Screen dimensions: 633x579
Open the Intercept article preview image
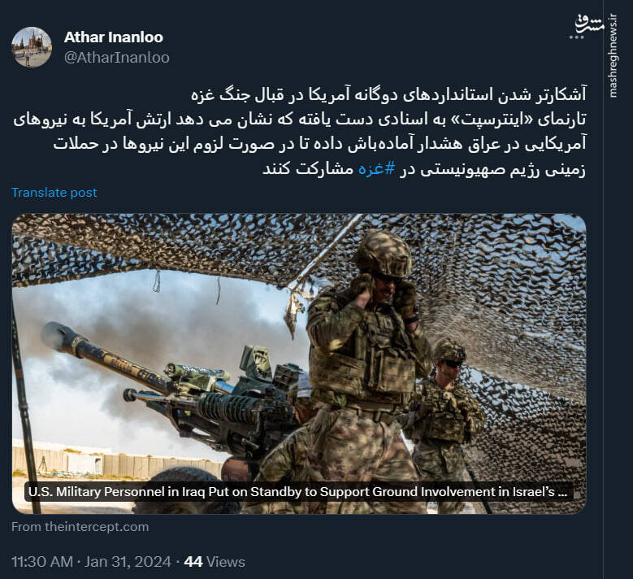[x=299, y=364]
